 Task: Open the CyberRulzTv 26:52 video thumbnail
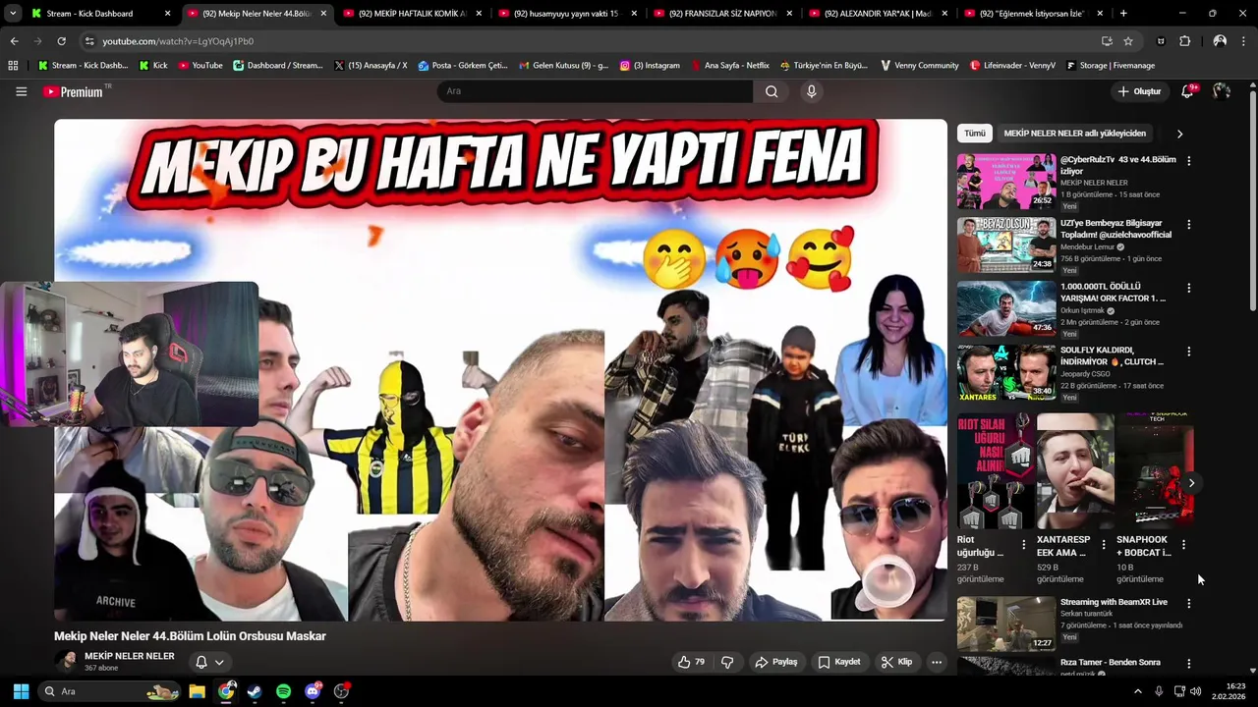[x=1006, y=181]
